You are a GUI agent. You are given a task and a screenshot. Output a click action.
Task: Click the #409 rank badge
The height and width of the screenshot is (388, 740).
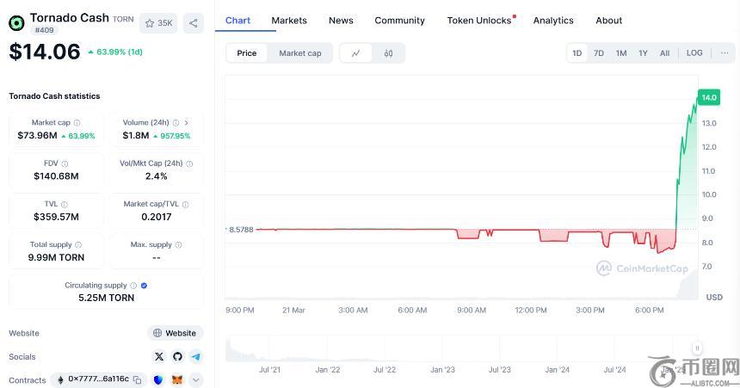tap(45, 30)
